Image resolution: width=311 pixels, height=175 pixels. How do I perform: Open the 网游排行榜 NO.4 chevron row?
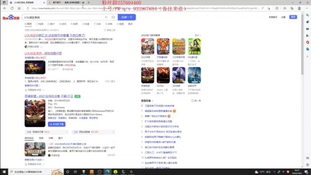point(47,132)
